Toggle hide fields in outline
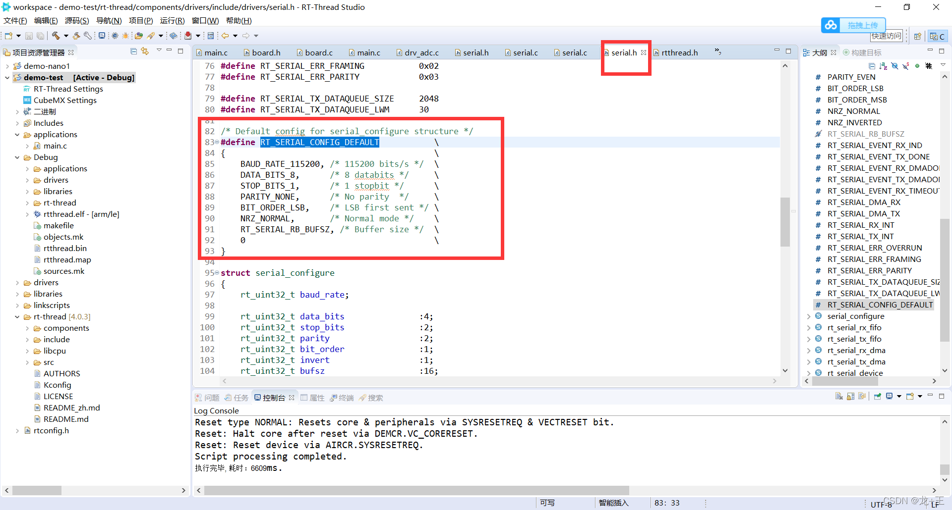Viewport: 952px width, 510px height. (x=894, y=66)
